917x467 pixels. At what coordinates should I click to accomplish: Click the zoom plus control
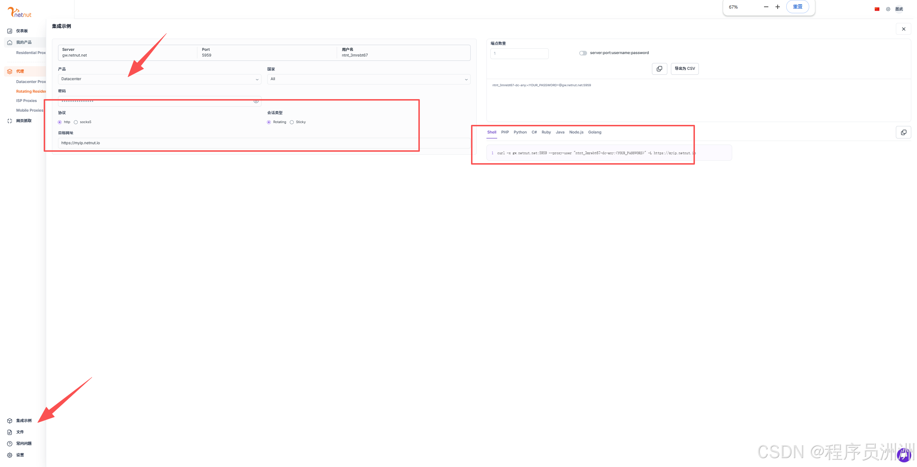(x=778, y=7)
